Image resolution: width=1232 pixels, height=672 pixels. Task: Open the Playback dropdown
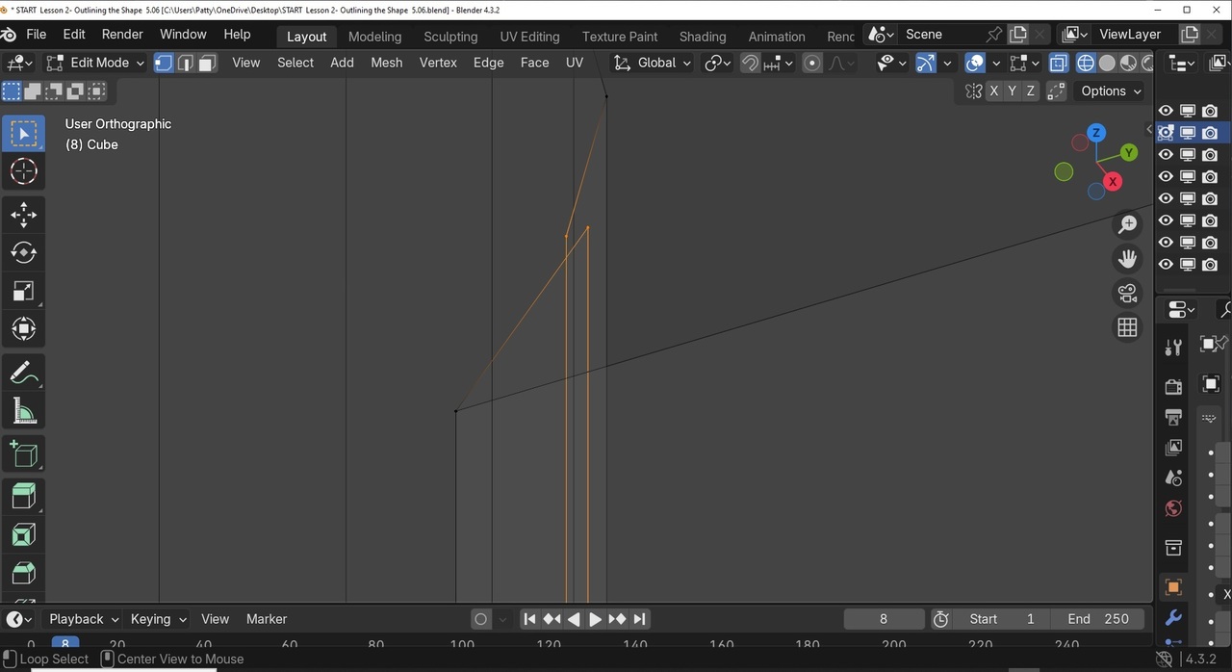(84, 619)
